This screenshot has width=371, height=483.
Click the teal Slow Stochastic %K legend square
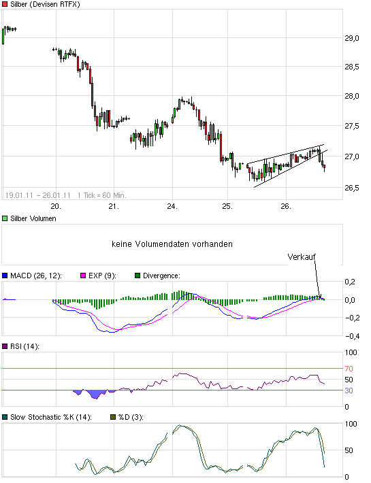point(5,418)
